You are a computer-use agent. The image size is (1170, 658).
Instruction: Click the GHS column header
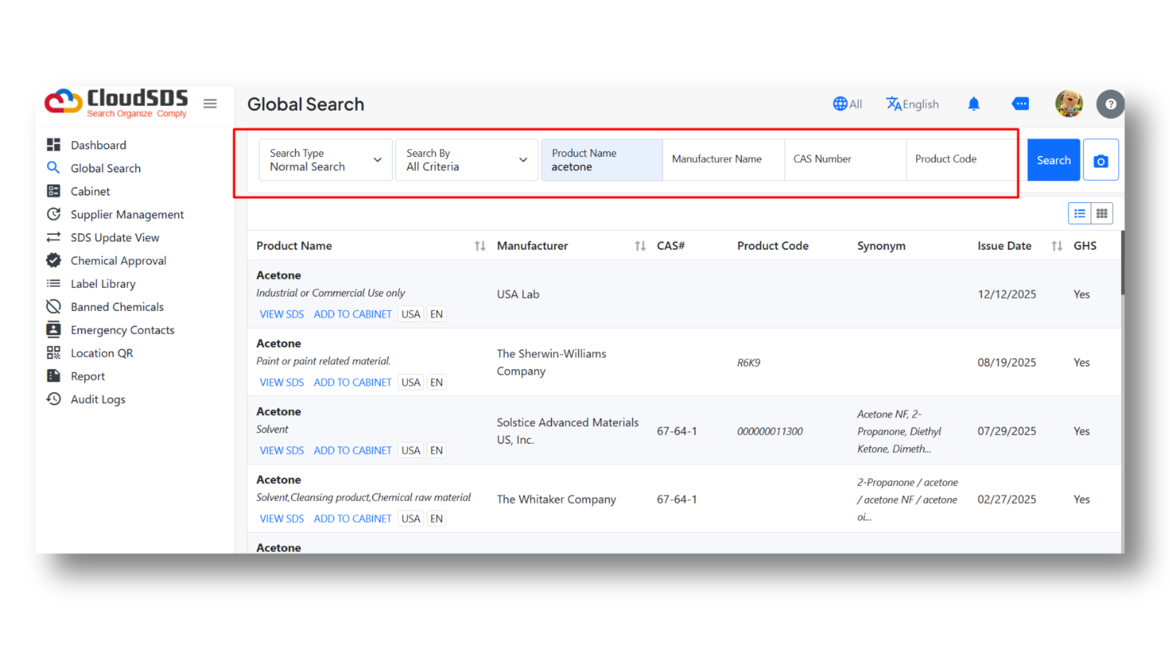click(x=1085, y=246)
